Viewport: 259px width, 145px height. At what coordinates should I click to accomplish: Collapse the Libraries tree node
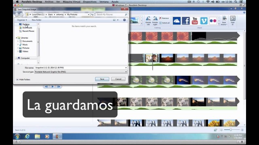16,38
